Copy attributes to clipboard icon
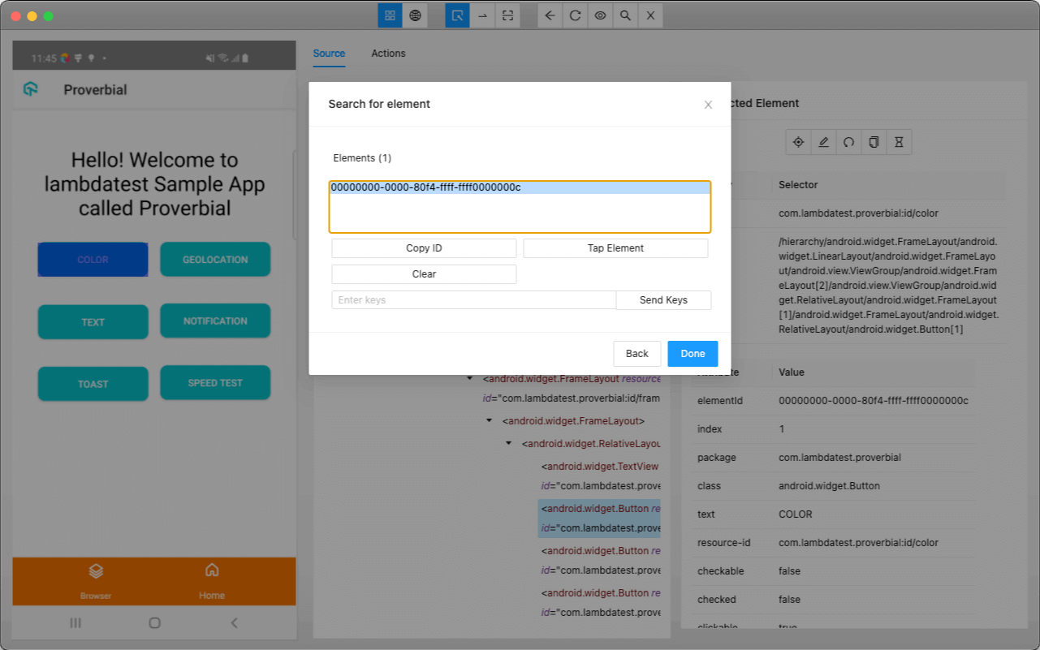The width and height of the screenshot is (1040, 650). coord(874,142)
